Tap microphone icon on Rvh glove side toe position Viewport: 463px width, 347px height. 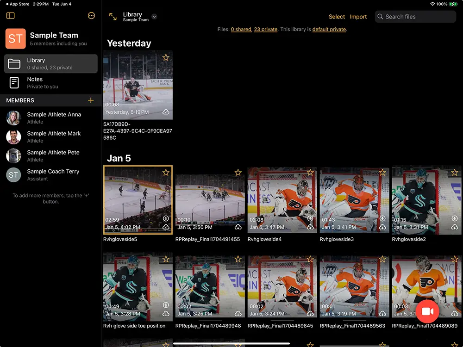tap(166, 305)
